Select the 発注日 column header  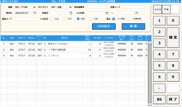coord(22,38)
